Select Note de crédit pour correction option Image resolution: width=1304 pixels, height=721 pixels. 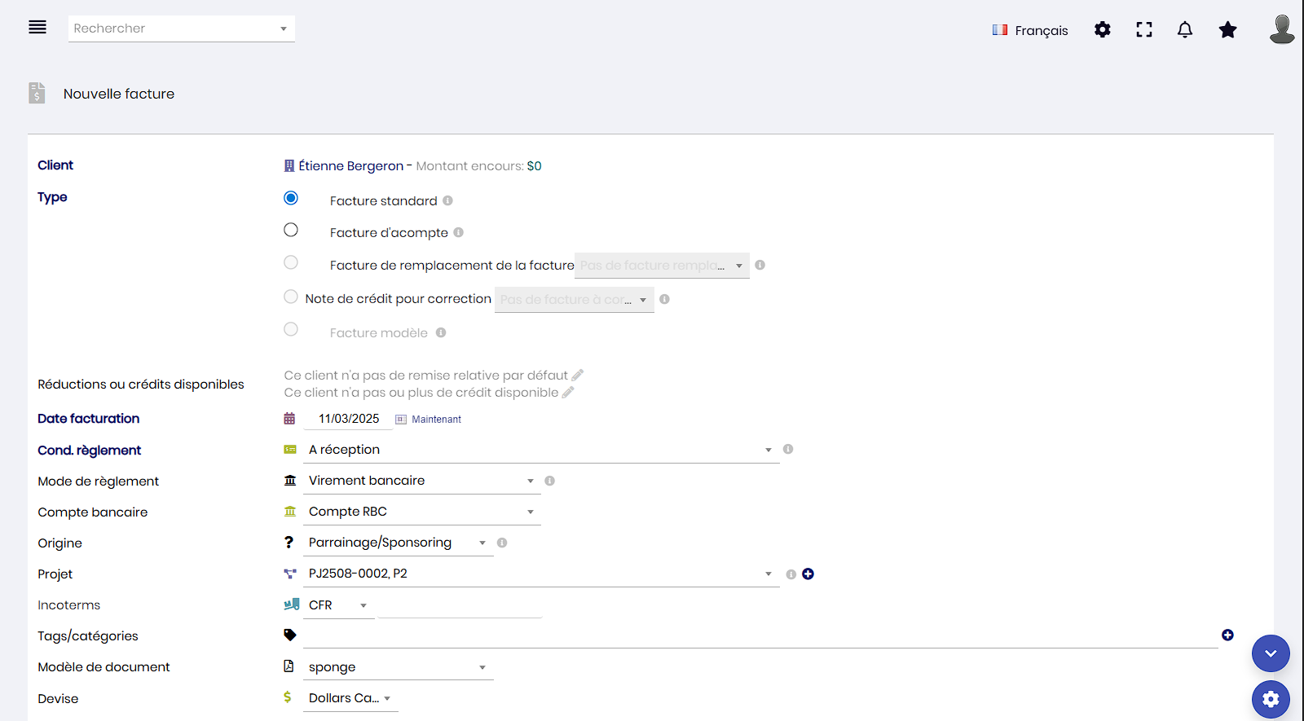click(x=291, y=297)
